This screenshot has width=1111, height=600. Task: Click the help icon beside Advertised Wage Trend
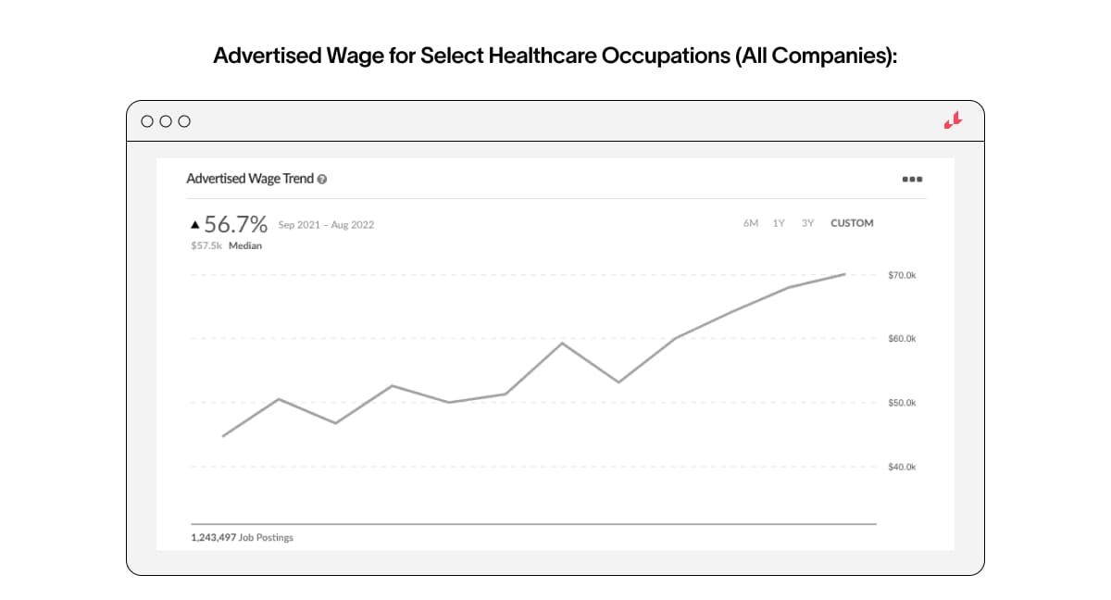coord(322,179)
